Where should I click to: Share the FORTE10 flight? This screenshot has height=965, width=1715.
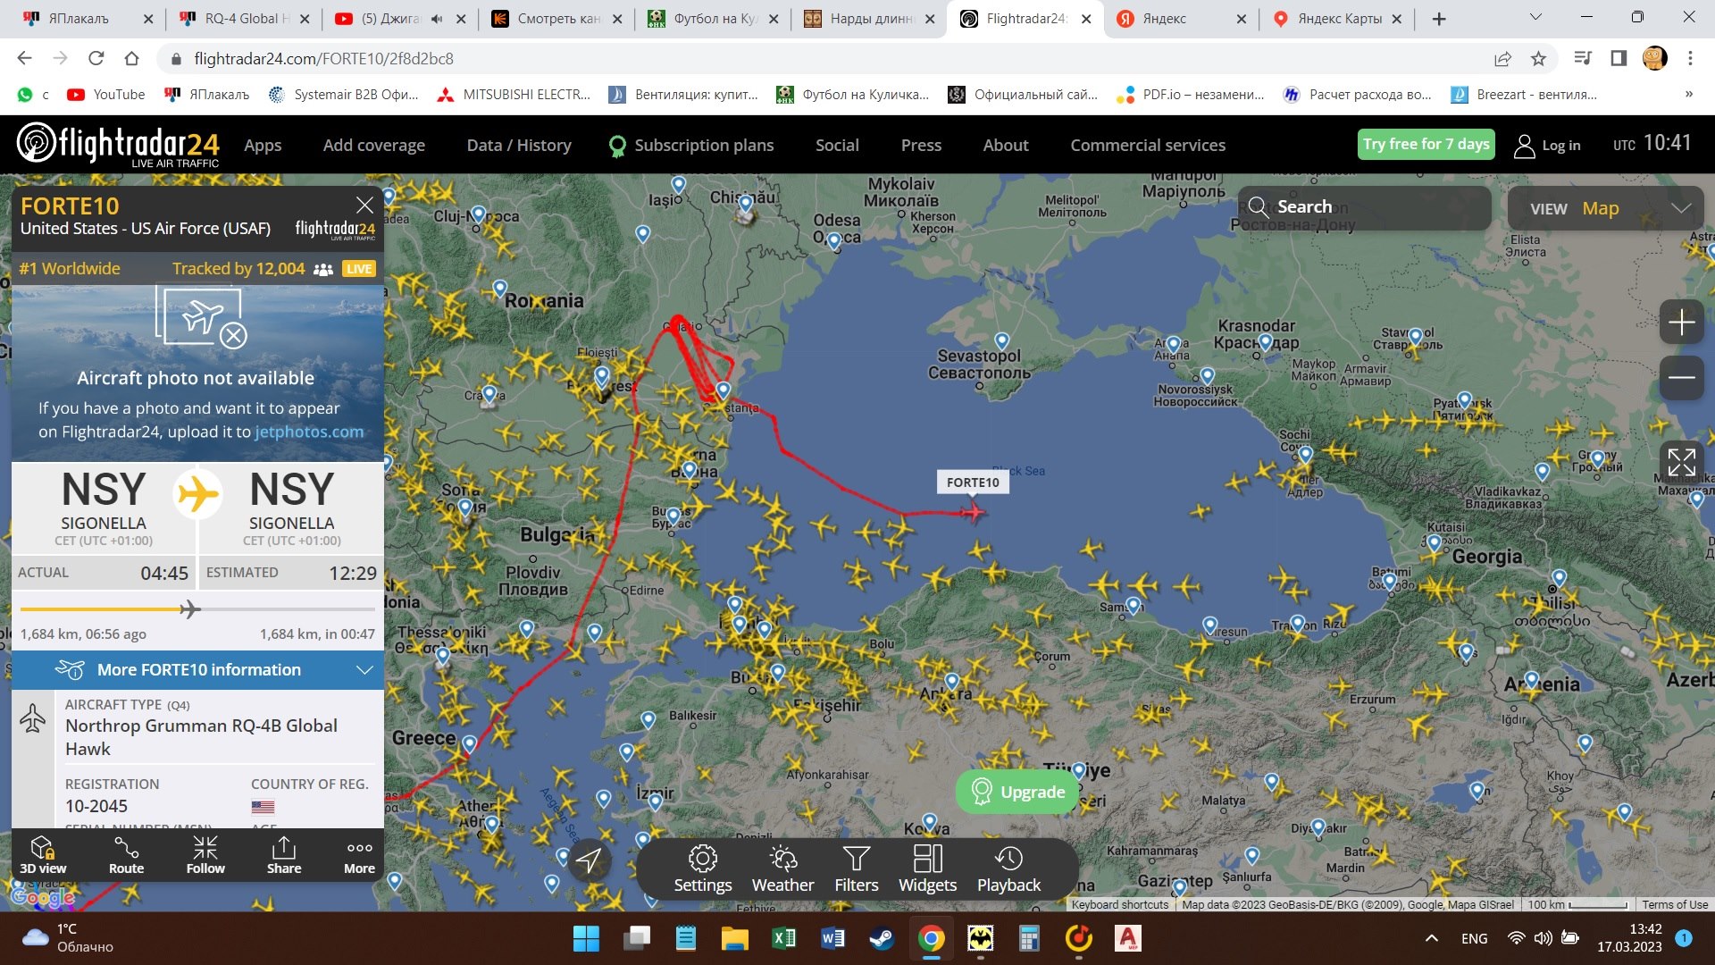point(284,855)
